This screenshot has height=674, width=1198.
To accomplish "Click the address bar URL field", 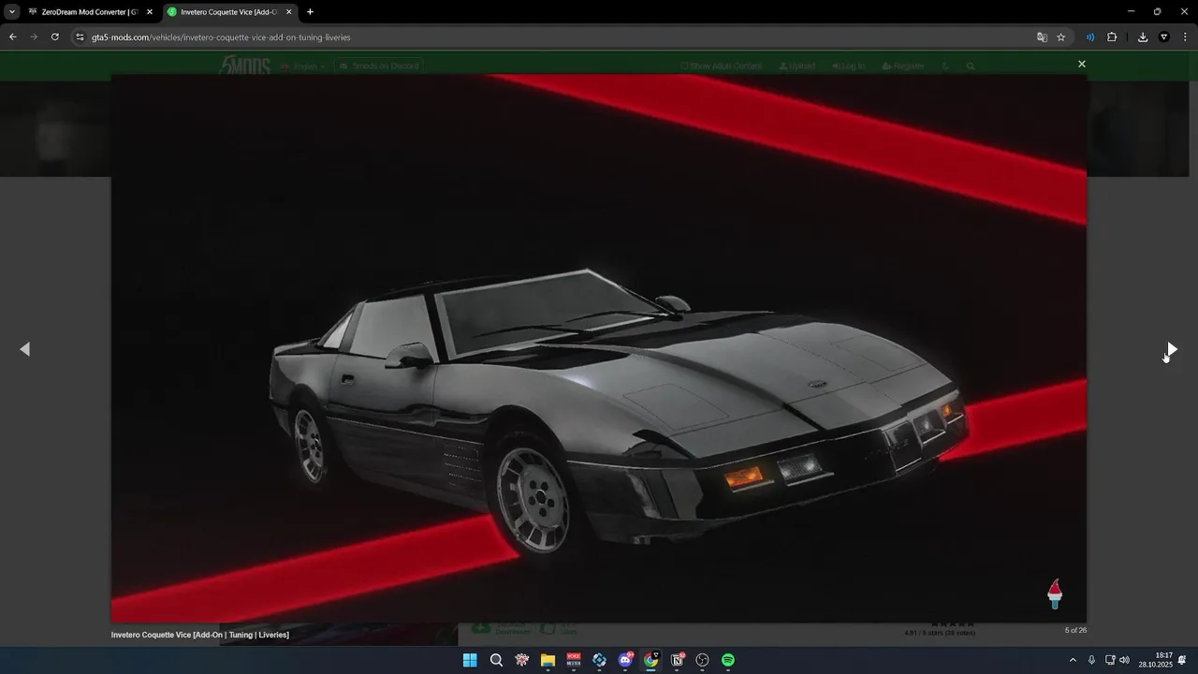I will 552,37.
